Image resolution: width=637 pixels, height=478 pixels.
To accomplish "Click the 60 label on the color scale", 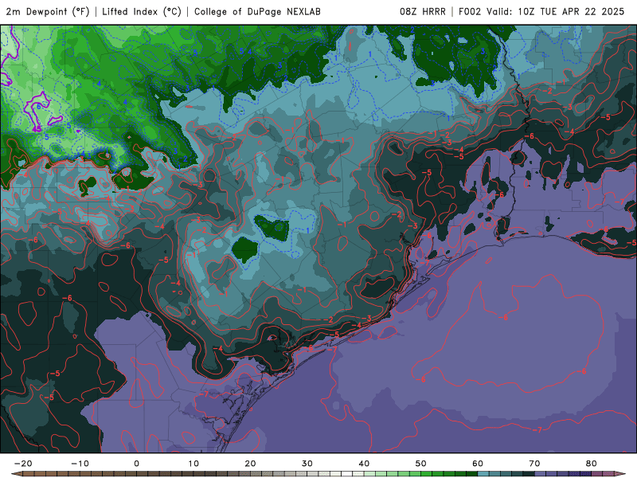I will (478, 464).
